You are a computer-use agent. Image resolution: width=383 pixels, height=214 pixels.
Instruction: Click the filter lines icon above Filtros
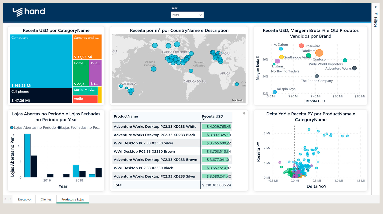click(x=376, y=14)
